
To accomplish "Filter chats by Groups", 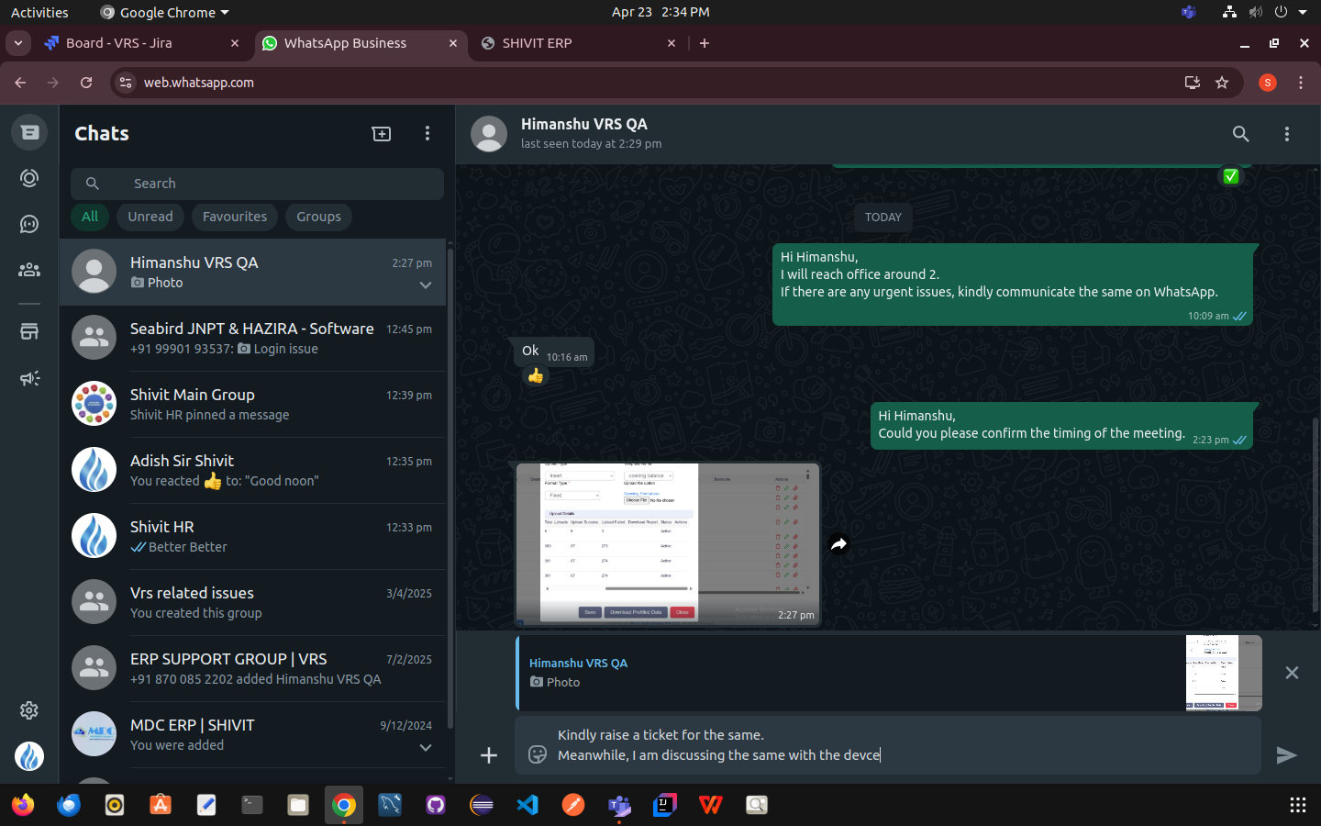I will tap(318, 217).
